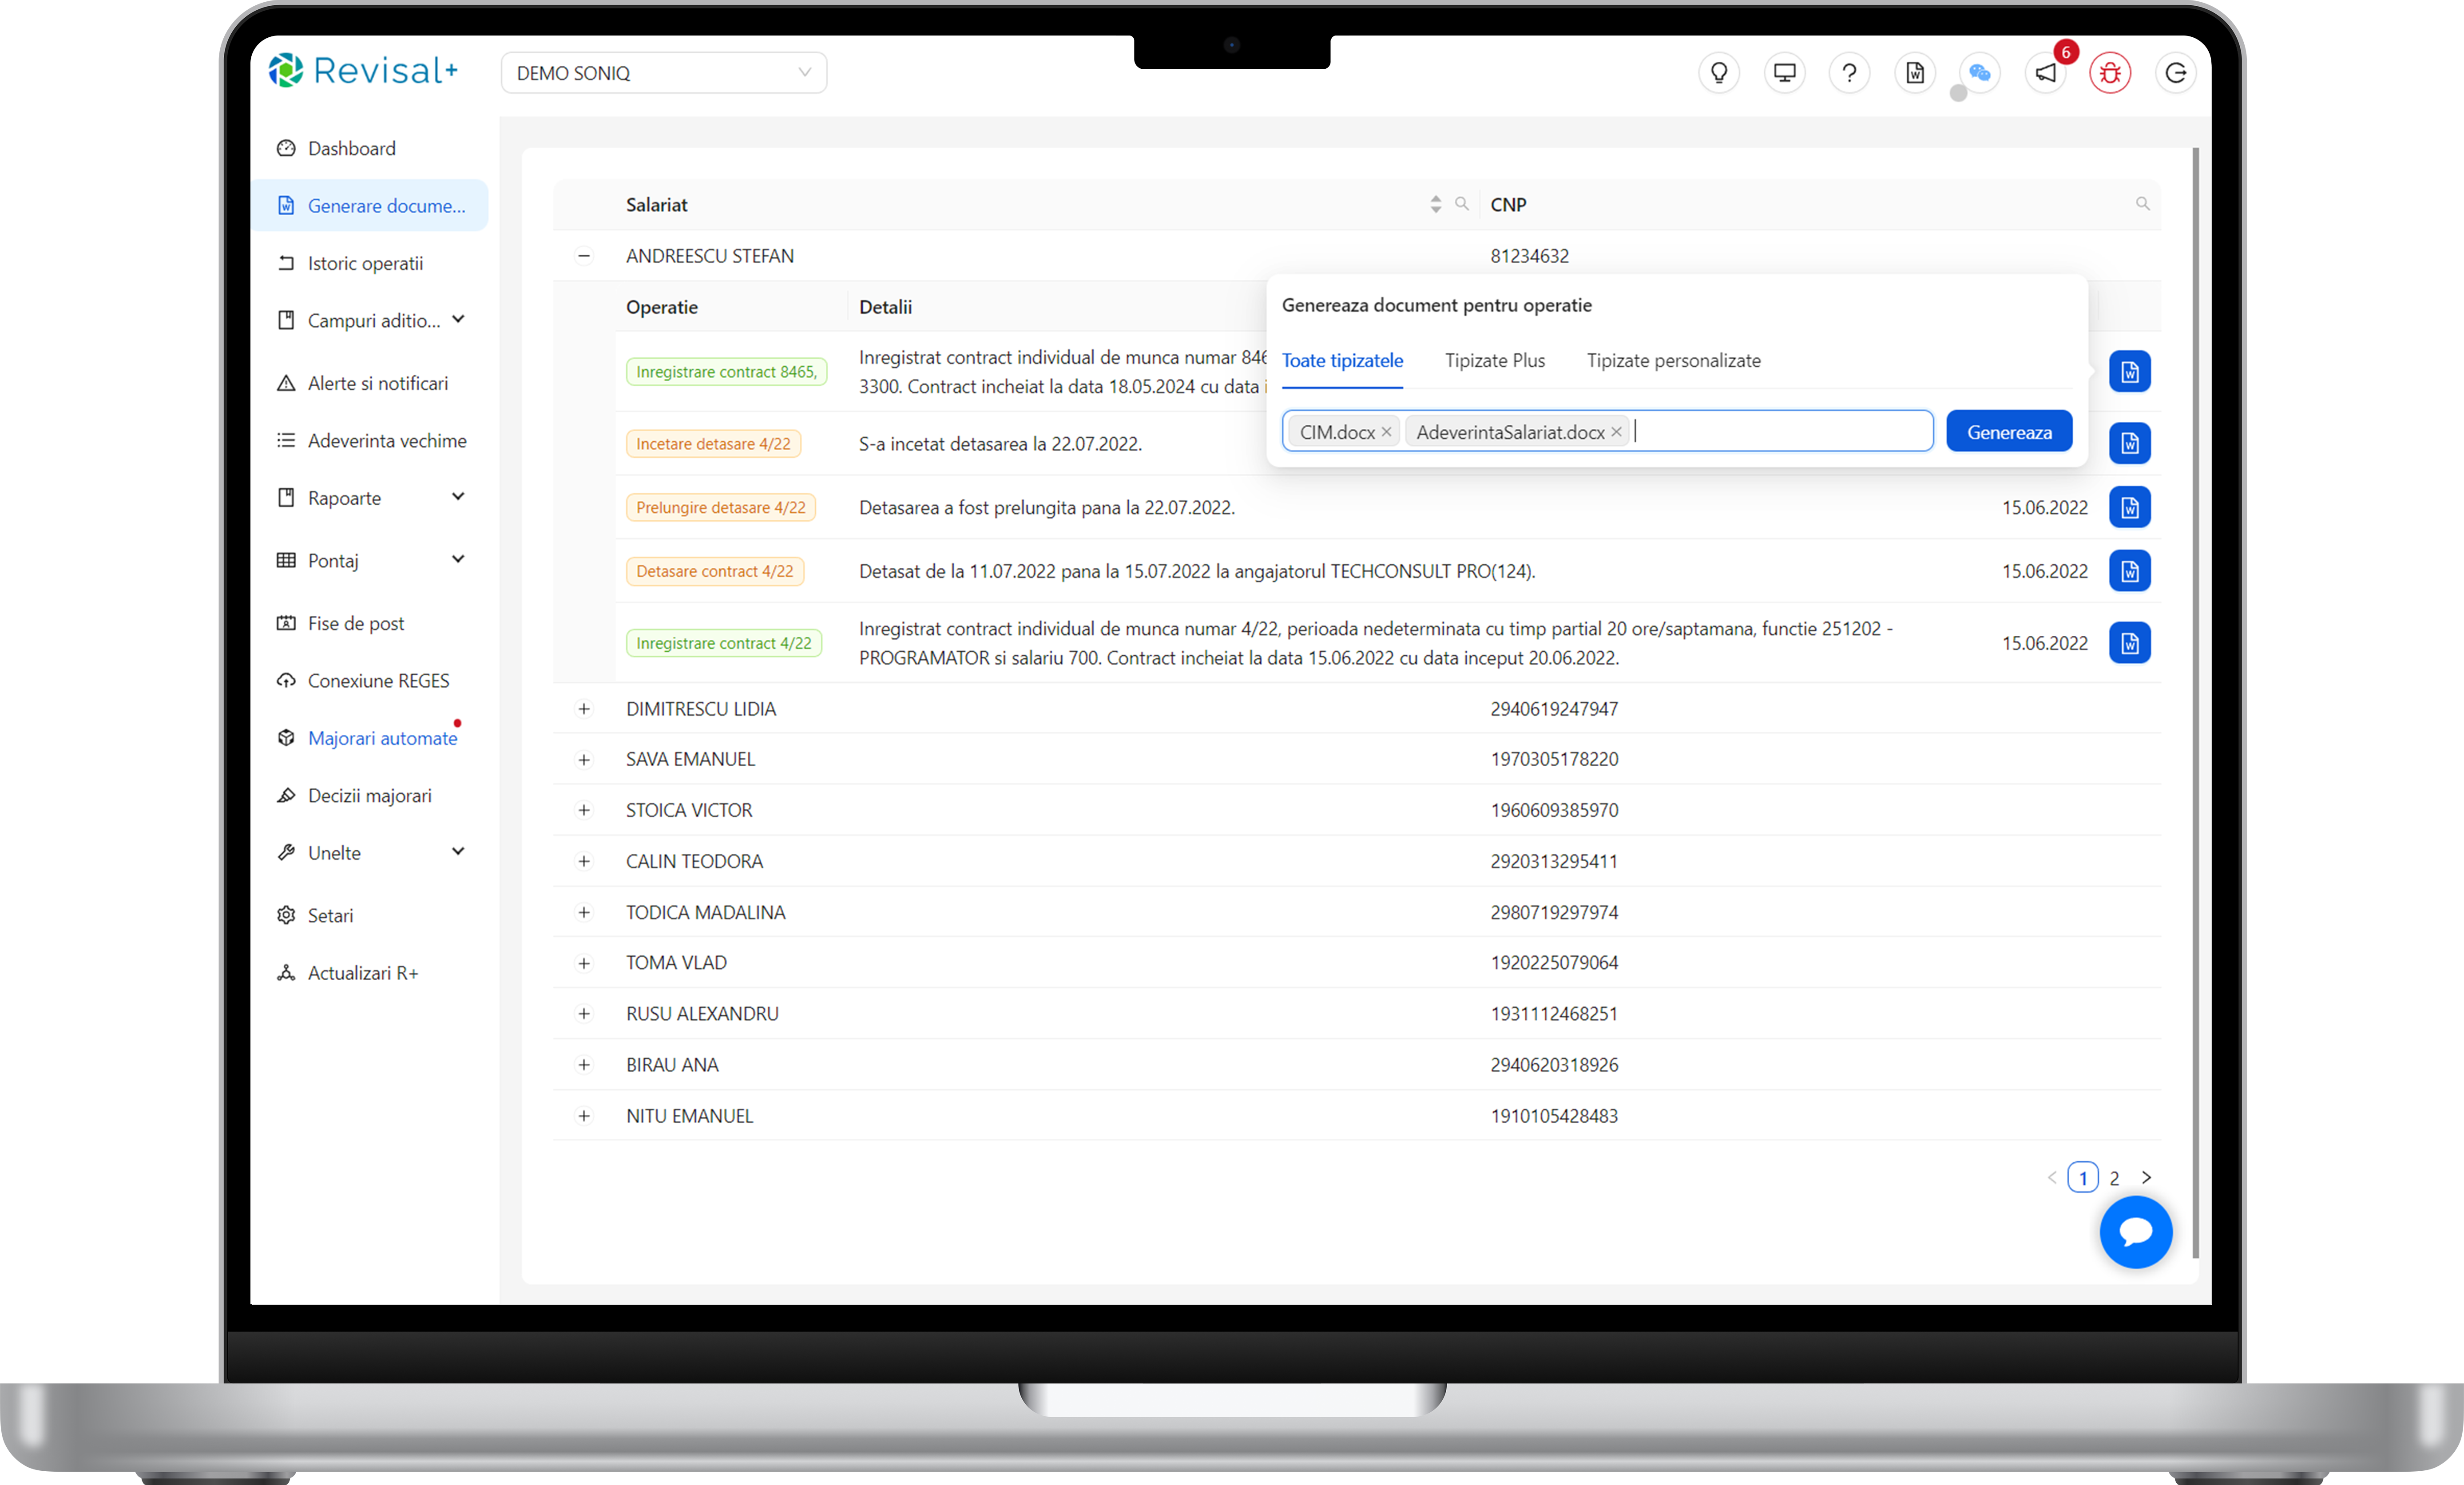Expand the RUSU ALEXANDRU row
The width and height of the screenshot is (2464, 1485).
tap(584, 1014)
